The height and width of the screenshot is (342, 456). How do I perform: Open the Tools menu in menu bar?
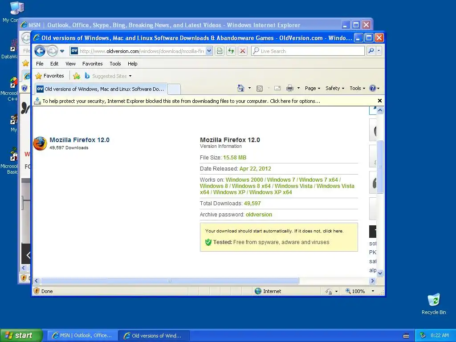(x=115, y=64)
